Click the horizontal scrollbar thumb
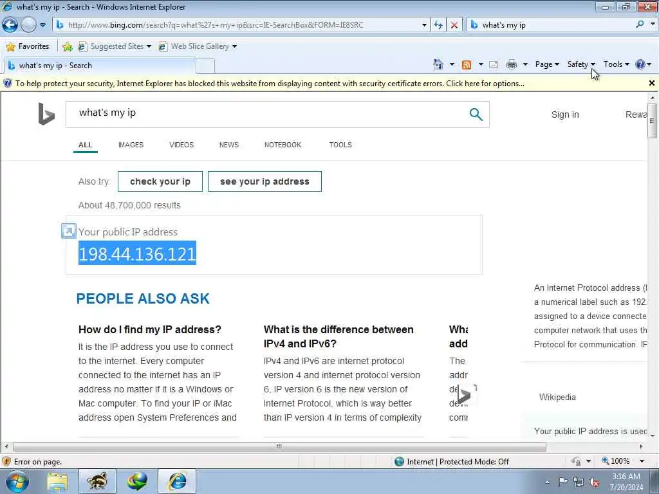This screenshot has height=494, width=659. 279,446
